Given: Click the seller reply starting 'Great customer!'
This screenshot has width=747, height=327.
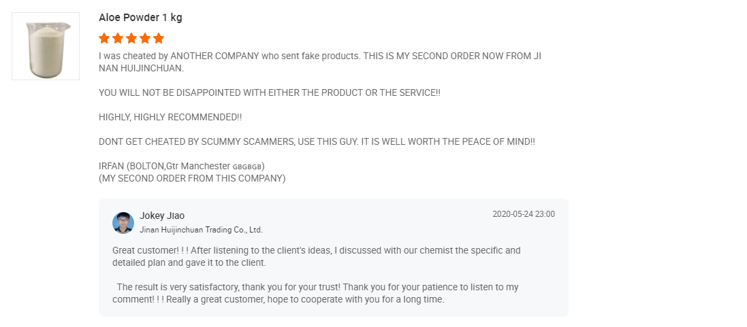Looking at the screenshot, I should point(317,257).
